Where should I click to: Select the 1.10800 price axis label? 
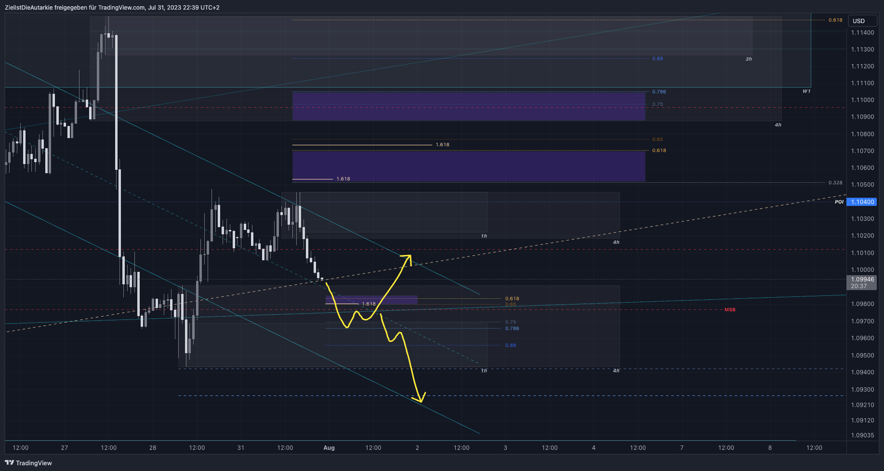[862, 134]
